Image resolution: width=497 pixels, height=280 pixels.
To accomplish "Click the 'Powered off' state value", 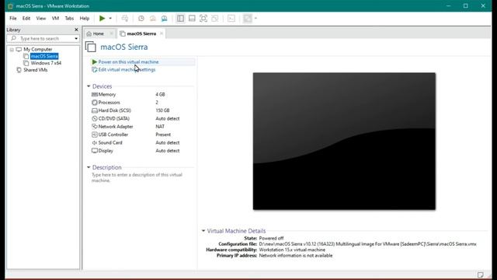I will [271, 238].
